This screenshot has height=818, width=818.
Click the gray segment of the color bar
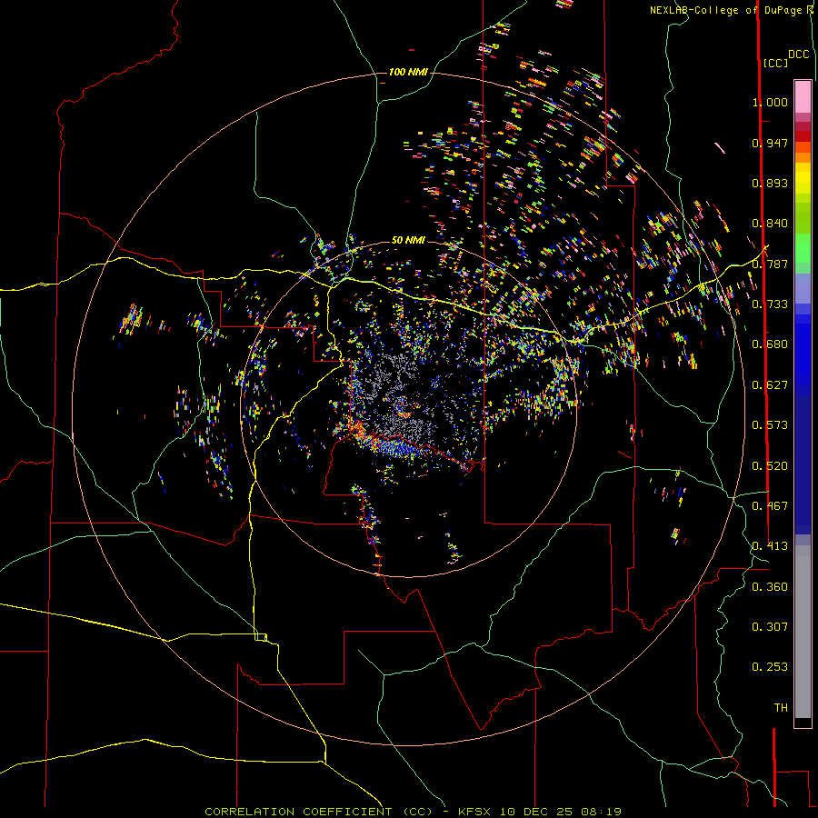tap(803, 632)
